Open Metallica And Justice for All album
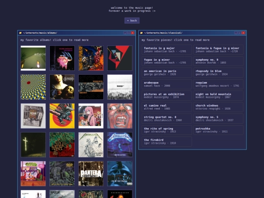This screenshot has height=198, width=264. (x=91, y=145)
